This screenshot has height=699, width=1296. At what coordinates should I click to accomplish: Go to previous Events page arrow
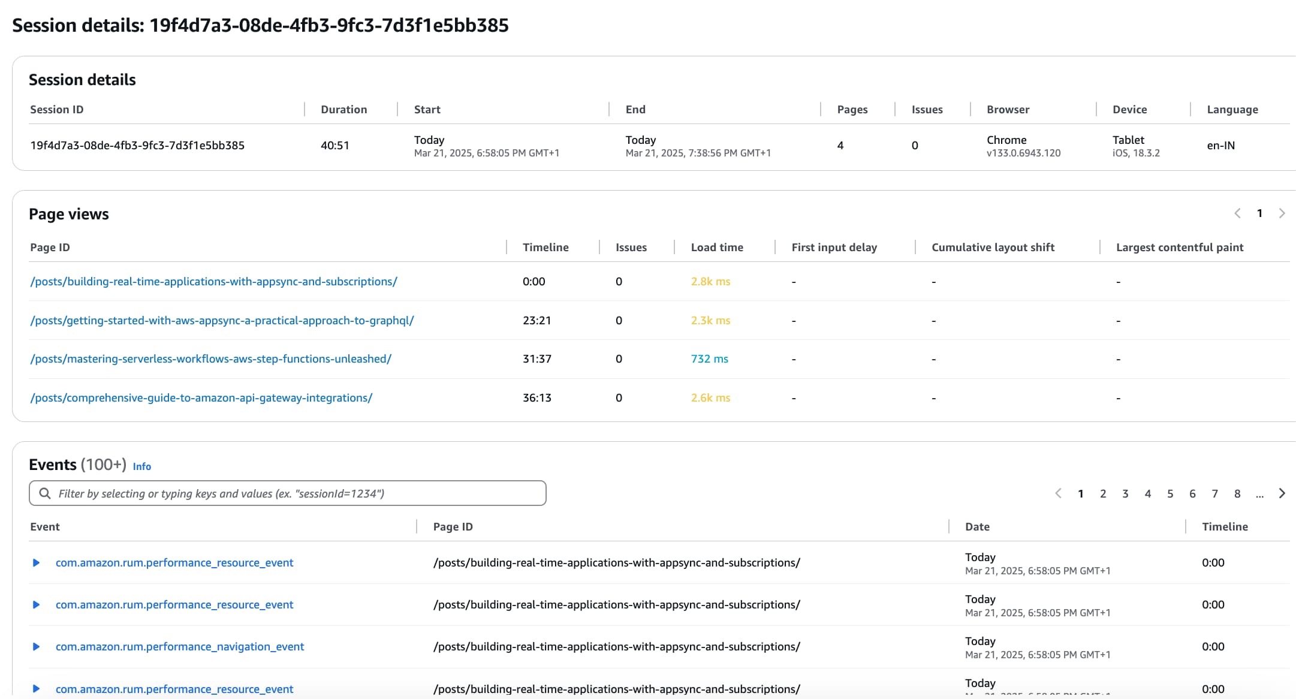click(1058, 493)
